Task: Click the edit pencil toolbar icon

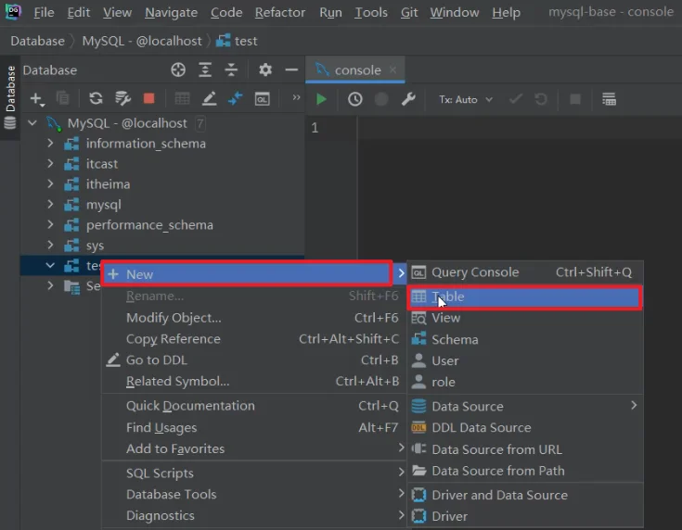Action: pos(209,99)
